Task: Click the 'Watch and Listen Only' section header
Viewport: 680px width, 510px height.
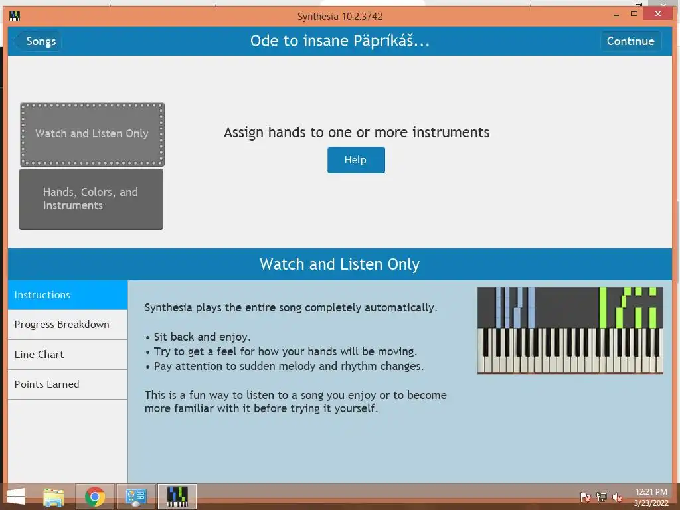Action: [x=339, y=264]
